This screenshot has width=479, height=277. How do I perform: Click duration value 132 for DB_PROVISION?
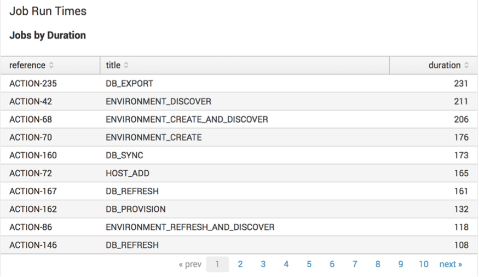point(461,209)
